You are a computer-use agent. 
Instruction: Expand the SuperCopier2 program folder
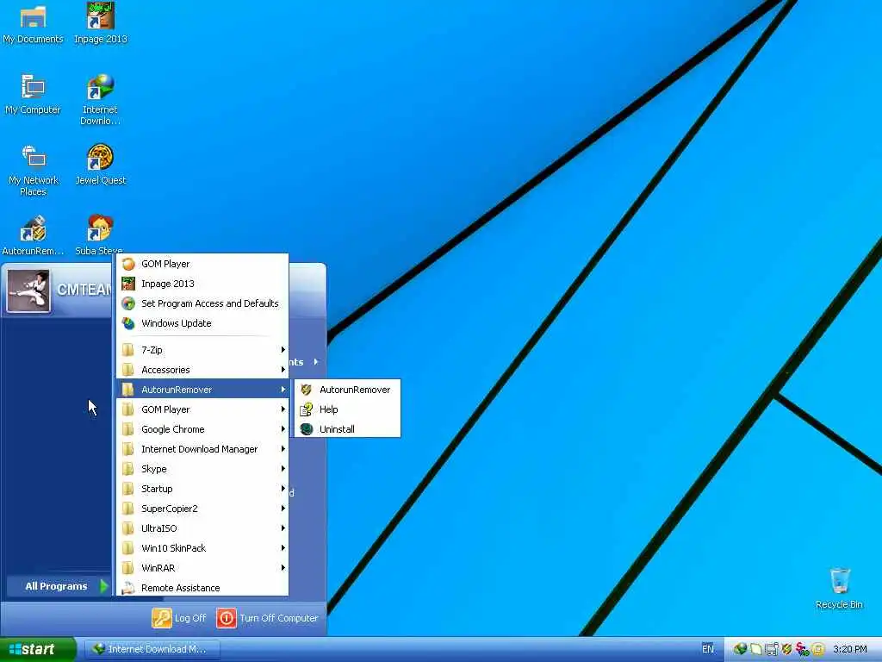tap(202, 509)
